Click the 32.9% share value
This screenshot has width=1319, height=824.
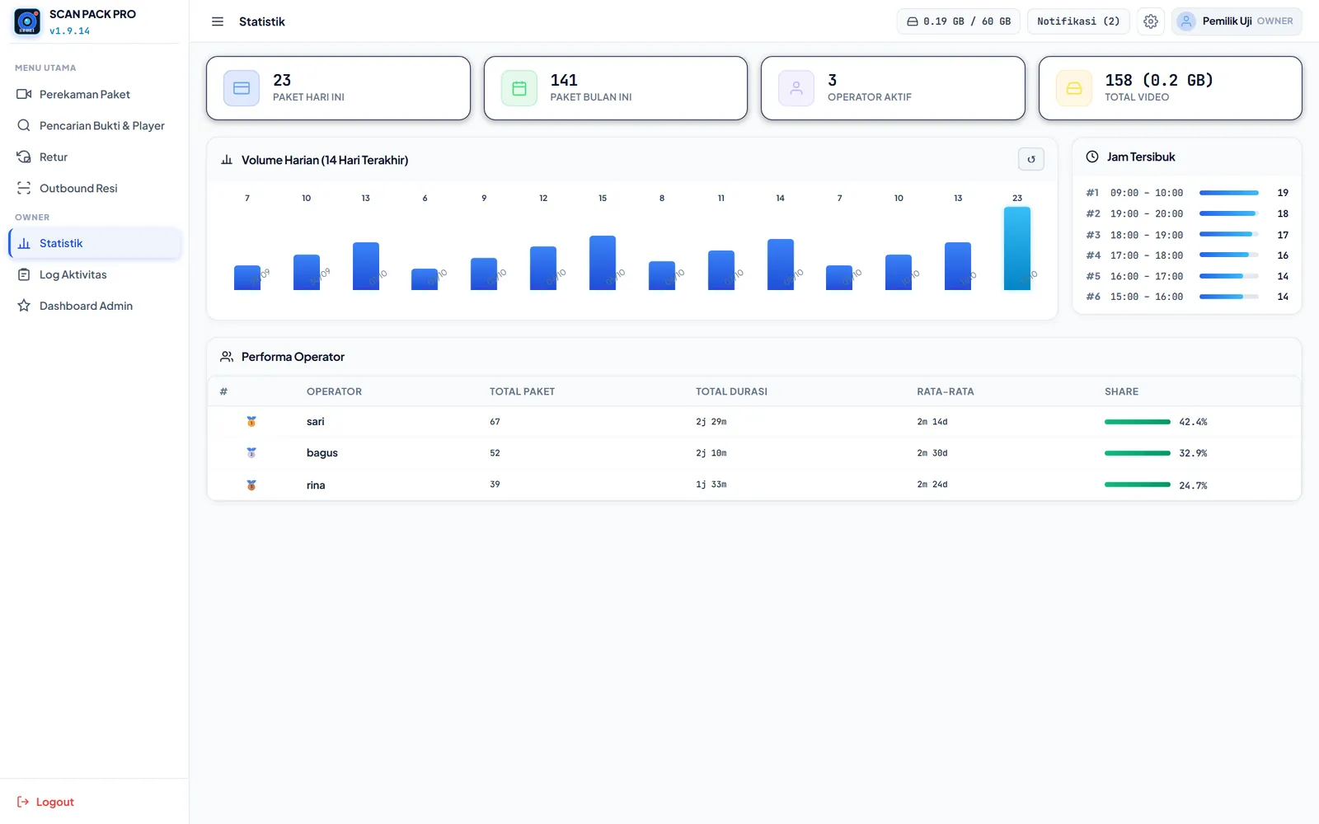[x=1193, y=453]
